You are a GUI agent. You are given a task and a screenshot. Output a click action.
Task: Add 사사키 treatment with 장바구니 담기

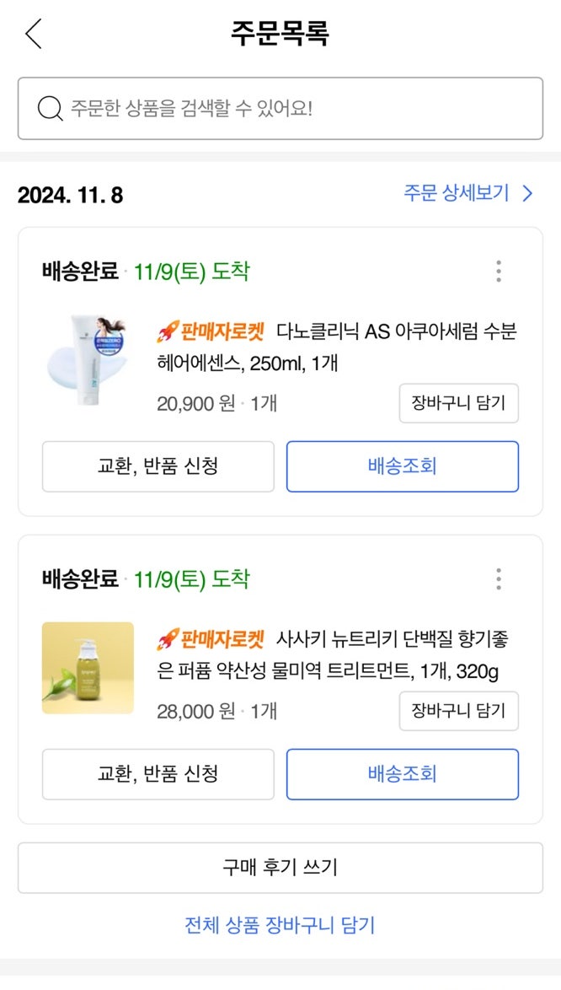pyautogui.click(x=458, y=711)
